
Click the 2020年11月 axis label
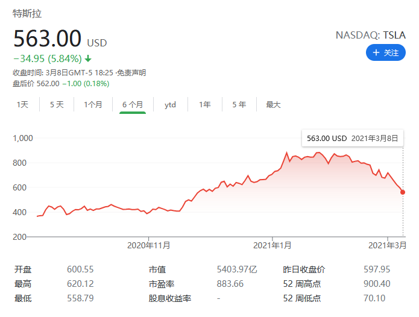tap(148, 245)
